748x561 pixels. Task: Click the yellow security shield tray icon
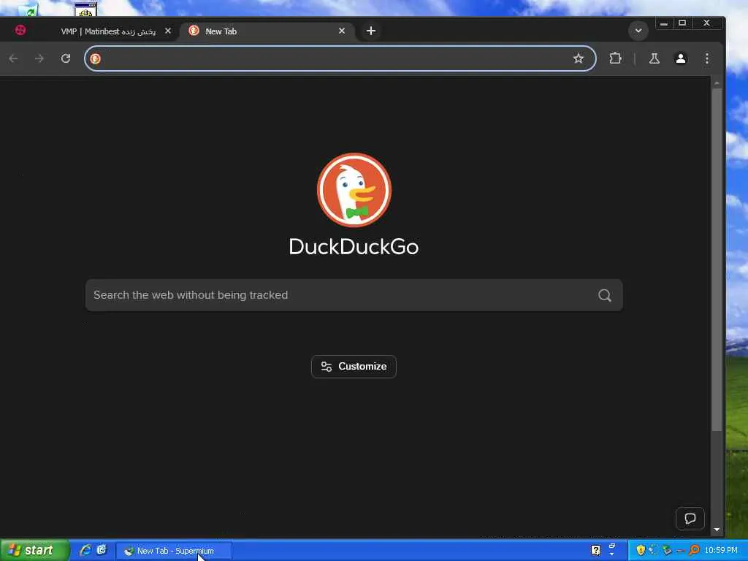pos(641,551)
